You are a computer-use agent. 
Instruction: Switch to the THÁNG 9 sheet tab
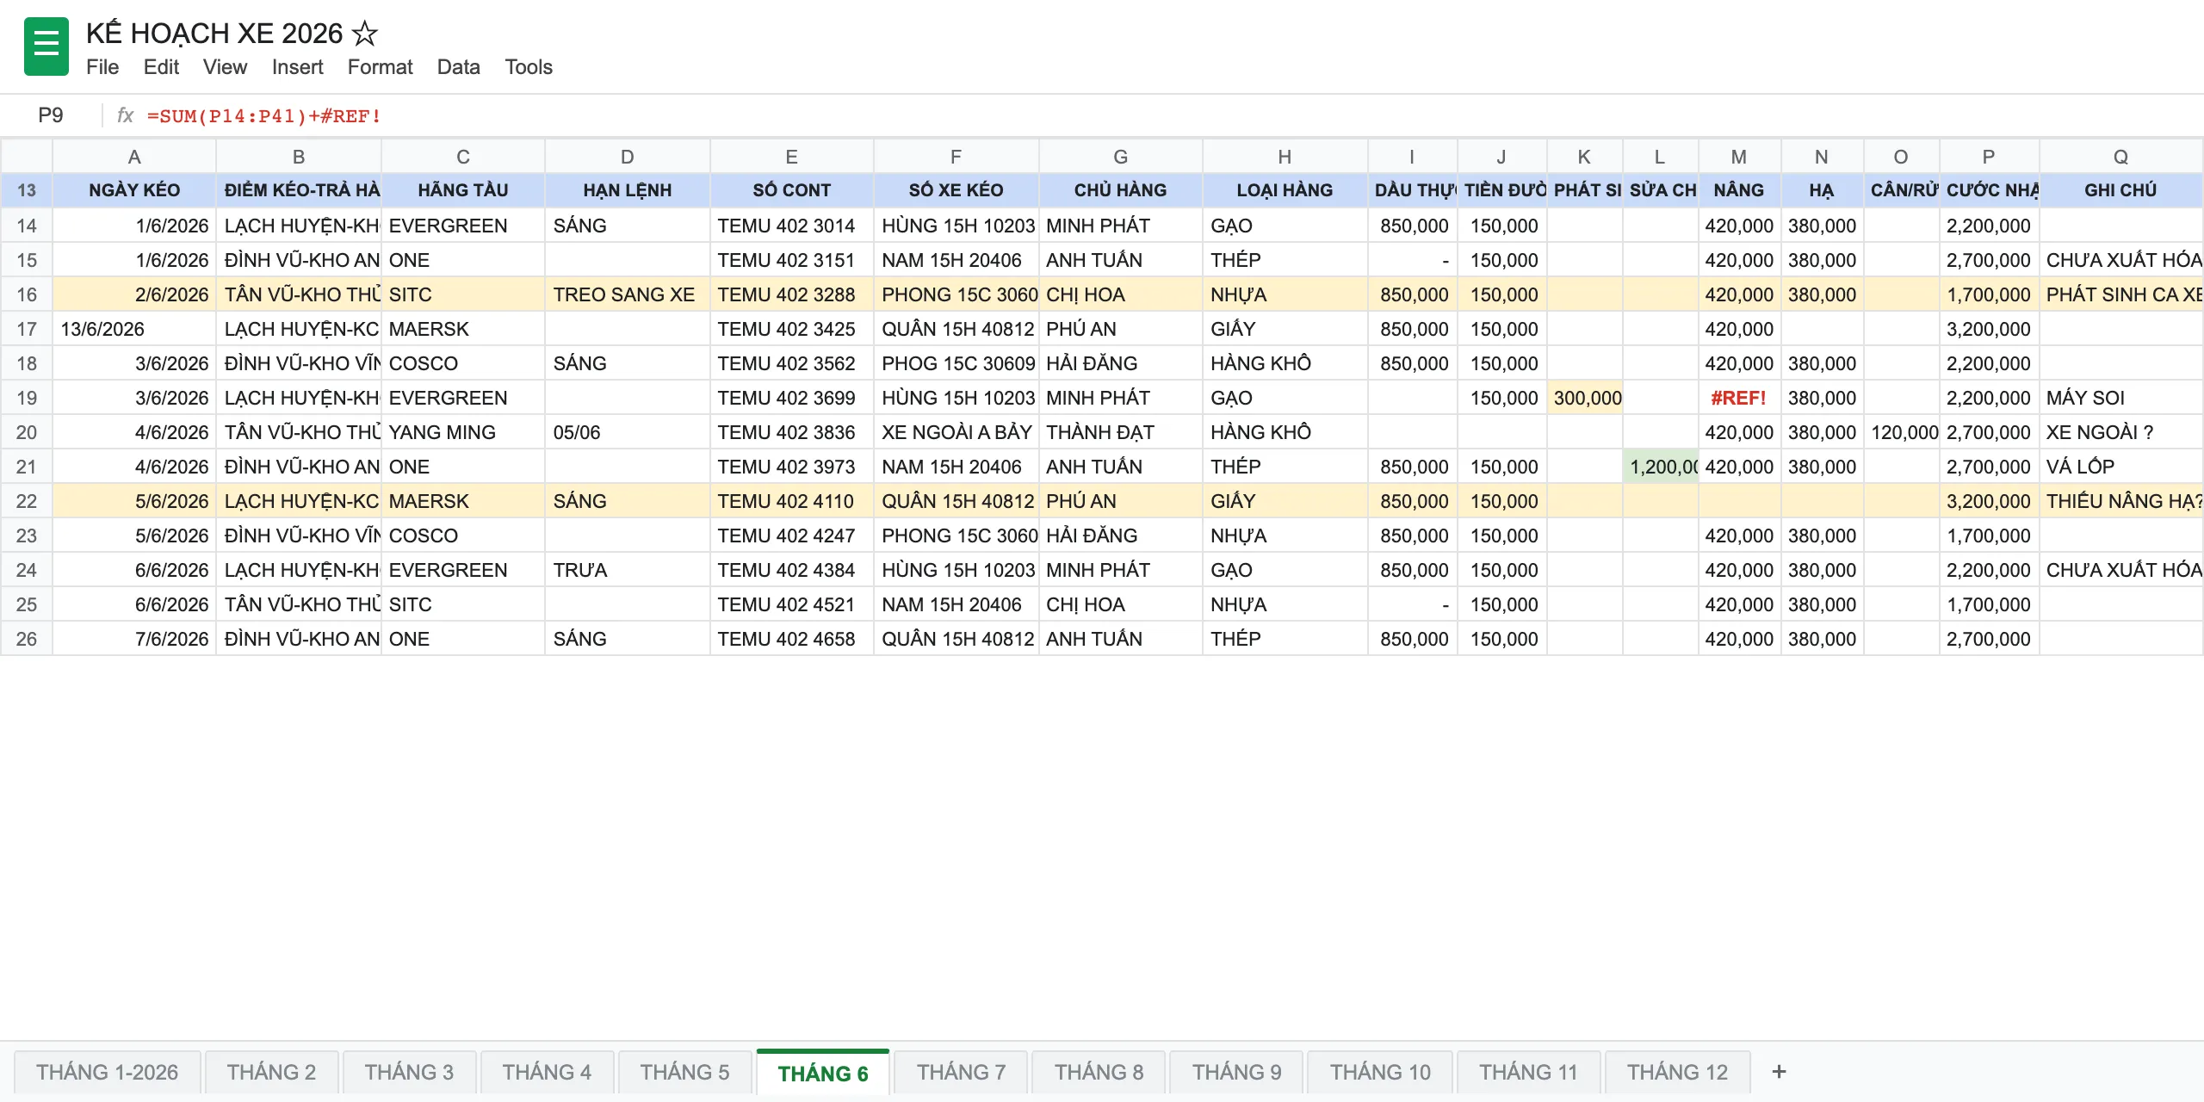(1236, 1072)
